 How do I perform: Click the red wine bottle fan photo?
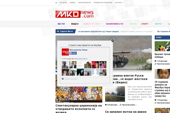95,65
